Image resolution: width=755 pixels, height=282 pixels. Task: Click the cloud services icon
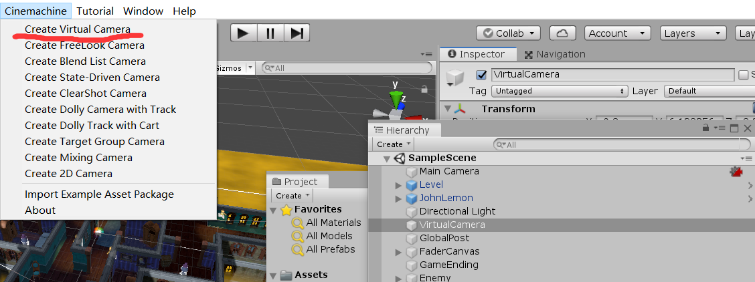pyautogui.click(x=562, y=33)
